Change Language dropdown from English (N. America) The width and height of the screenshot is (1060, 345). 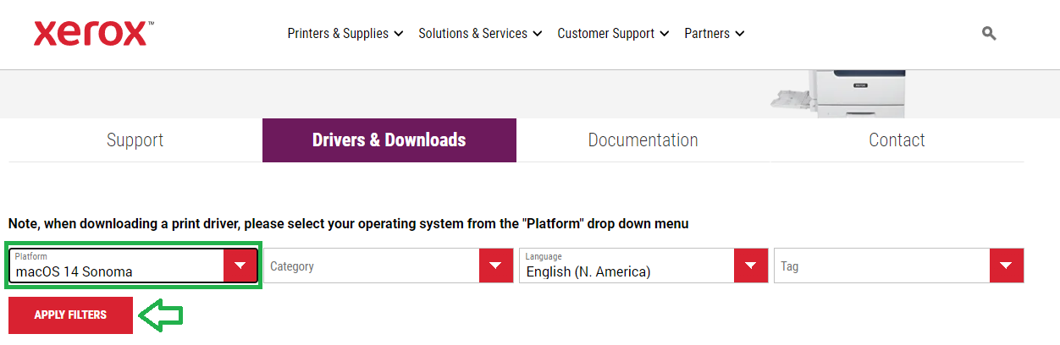coord(643,266)
